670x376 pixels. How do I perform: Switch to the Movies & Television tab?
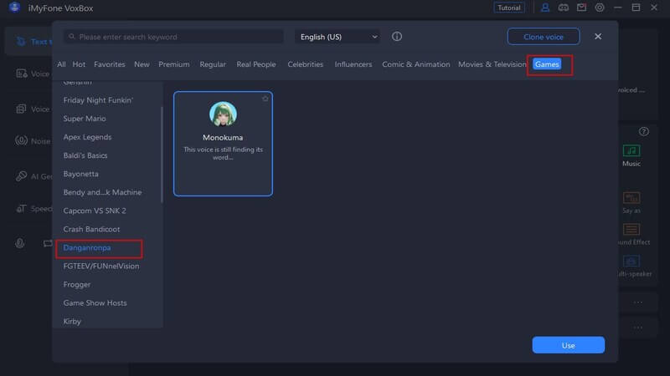click(x=492, y=64)
